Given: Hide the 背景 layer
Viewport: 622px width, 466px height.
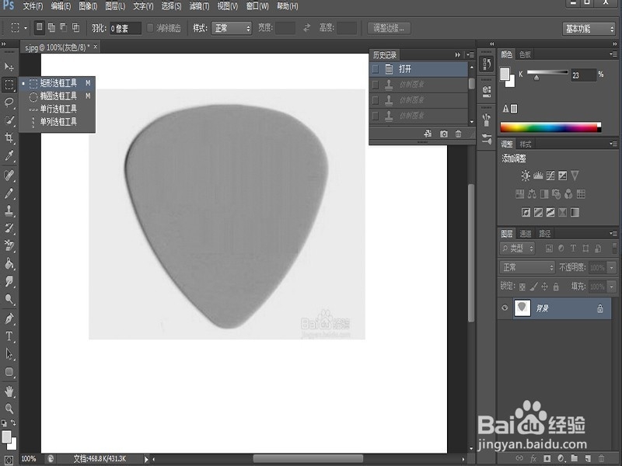Looking at the screenshot, I should (x=505, y=308).
